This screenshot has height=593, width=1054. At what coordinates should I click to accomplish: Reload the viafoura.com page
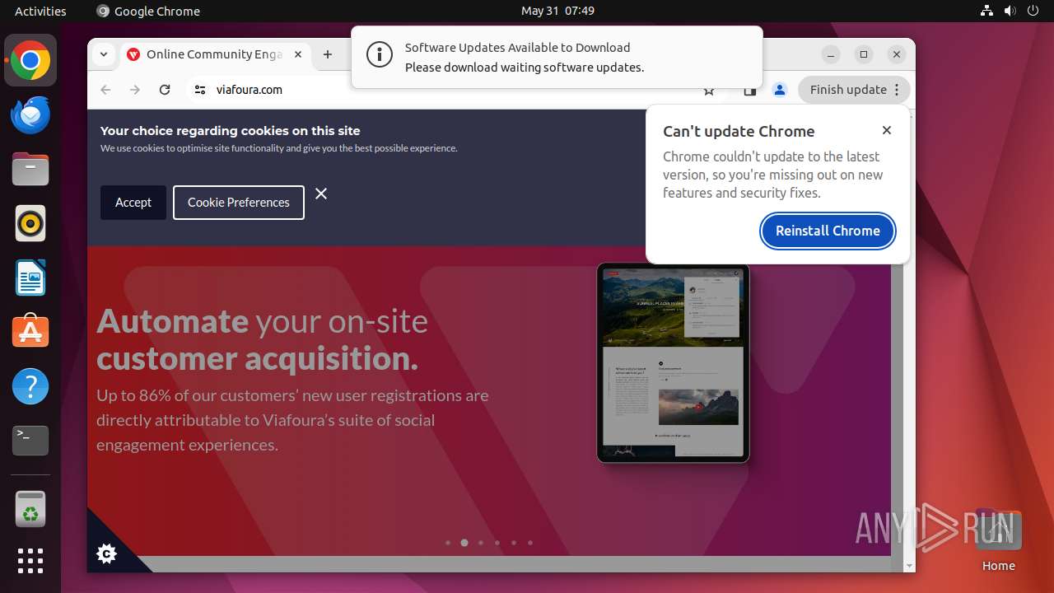pyautogui.click(x=165, y=90)
